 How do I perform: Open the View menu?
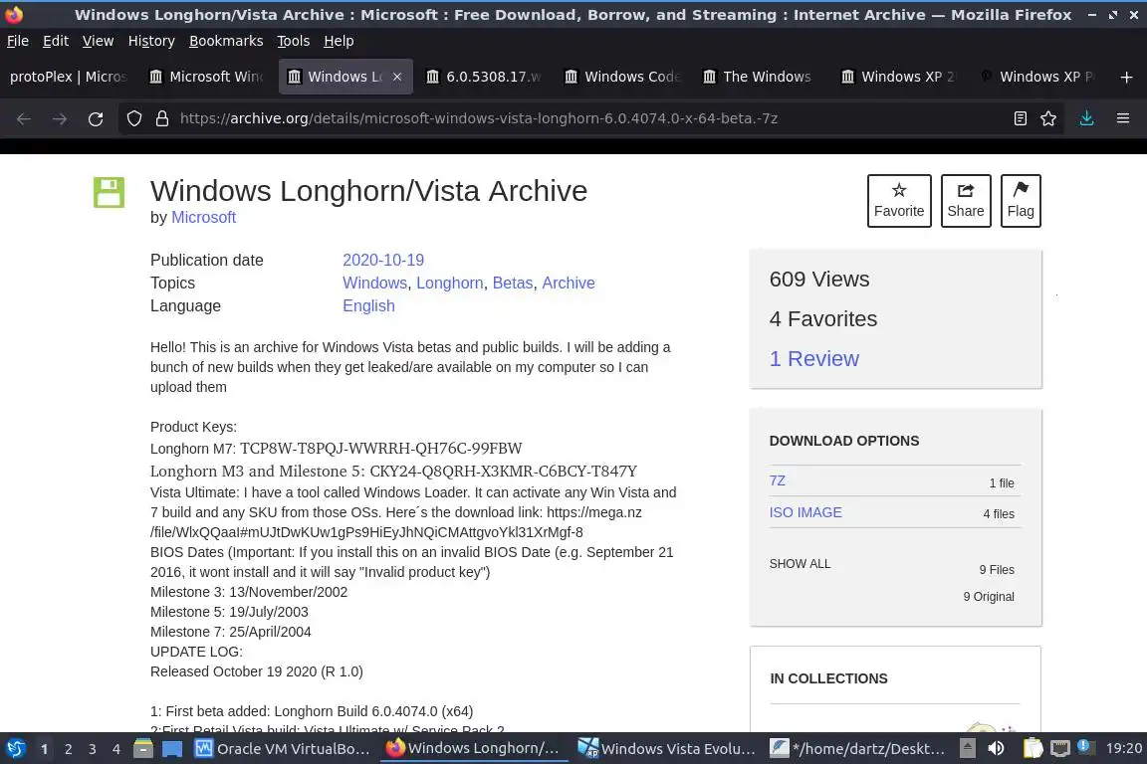click(x=98, y=41)
